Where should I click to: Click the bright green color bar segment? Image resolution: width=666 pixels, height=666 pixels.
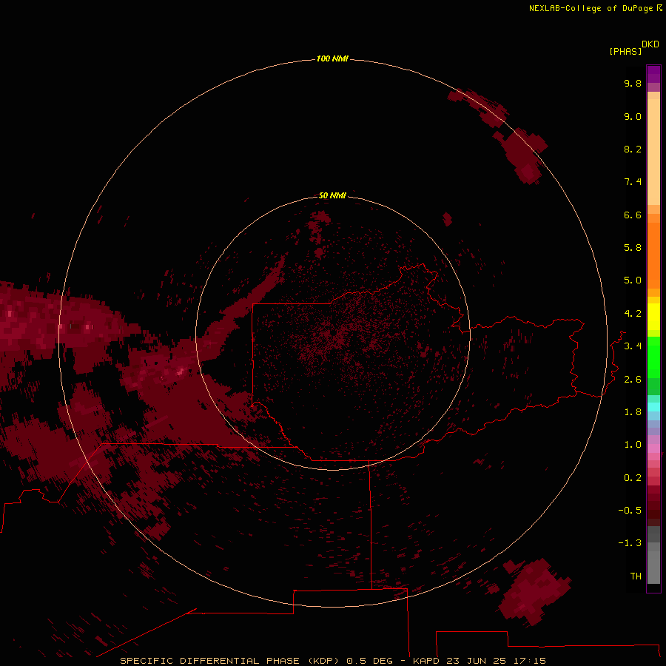653,357
